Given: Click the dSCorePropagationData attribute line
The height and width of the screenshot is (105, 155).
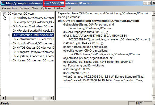Looking at the screenshot, I should coord(86,32).
